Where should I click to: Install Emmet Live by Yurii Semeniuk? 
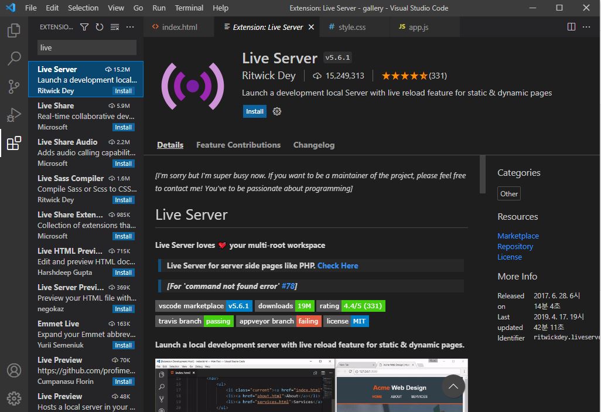click(124, 346)
